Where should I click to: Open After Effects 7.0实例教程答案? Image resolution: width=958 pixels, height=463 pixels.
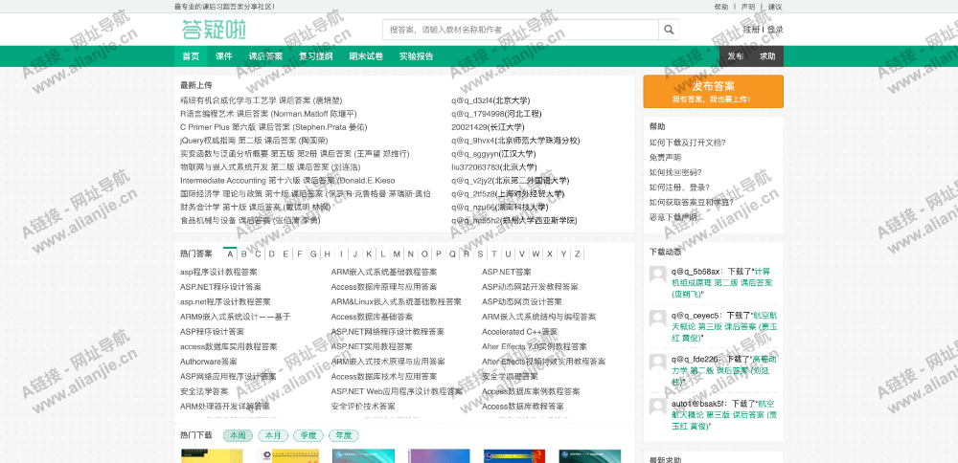pos(534,346)
